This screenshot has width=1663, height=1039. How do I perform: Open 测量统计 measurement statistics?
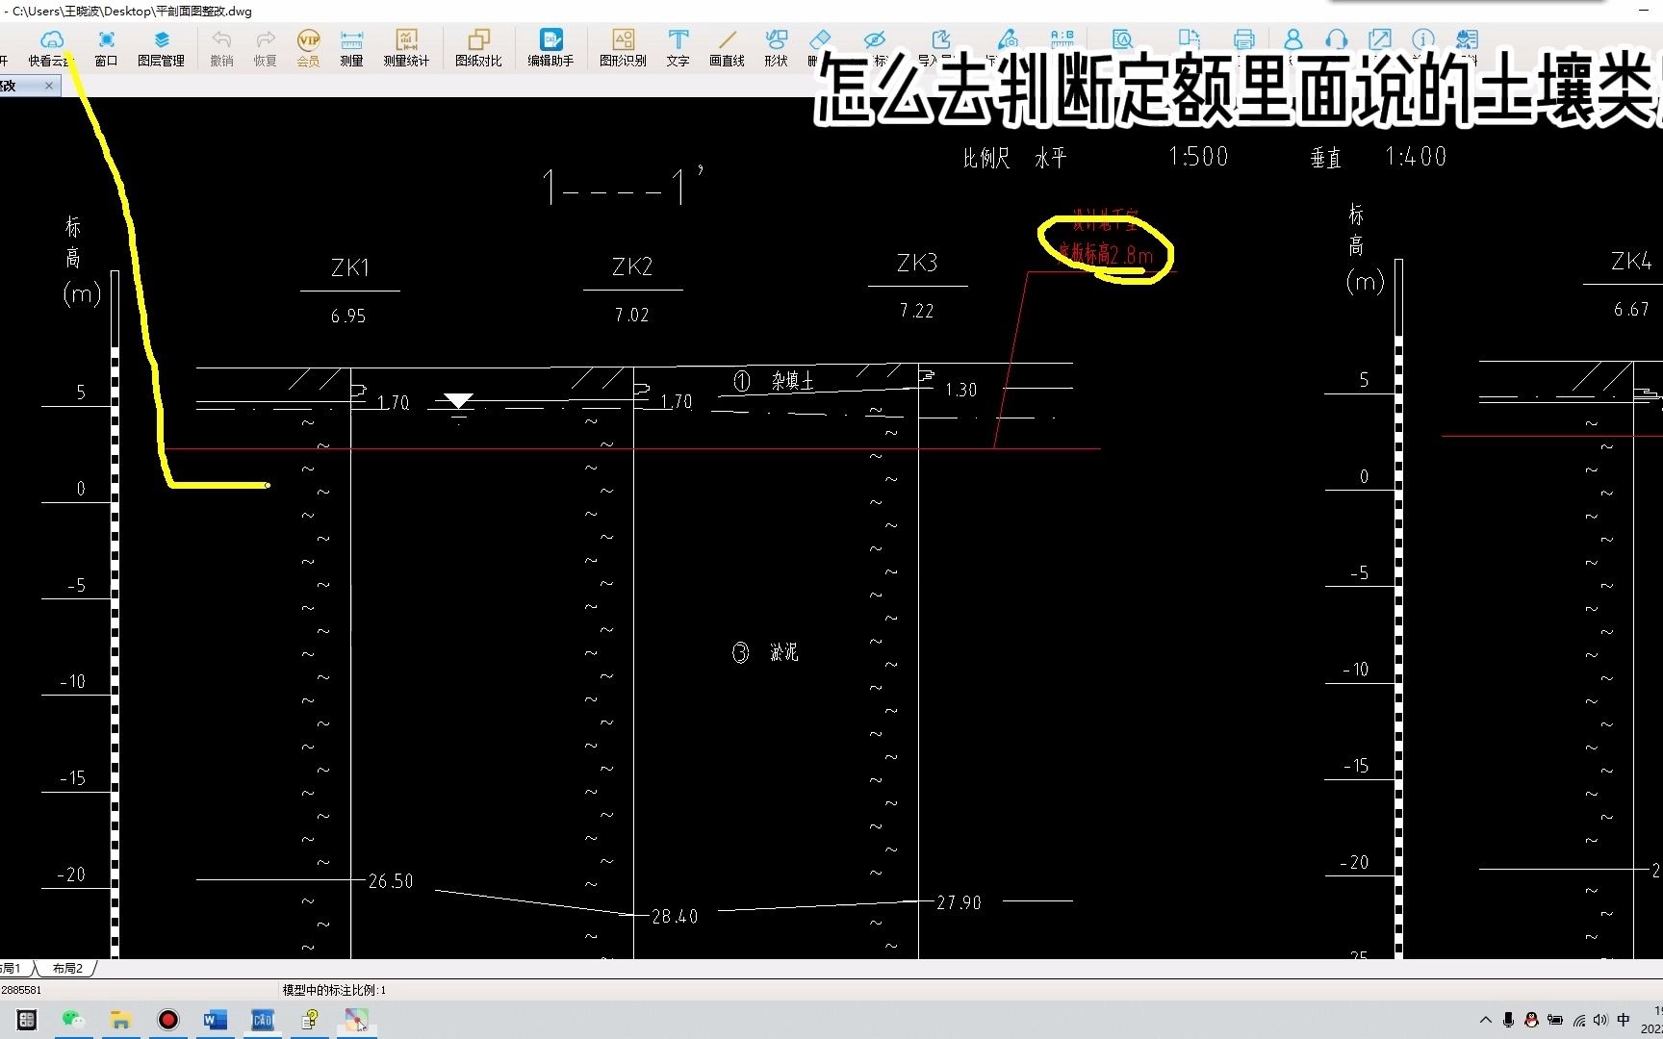406,47
